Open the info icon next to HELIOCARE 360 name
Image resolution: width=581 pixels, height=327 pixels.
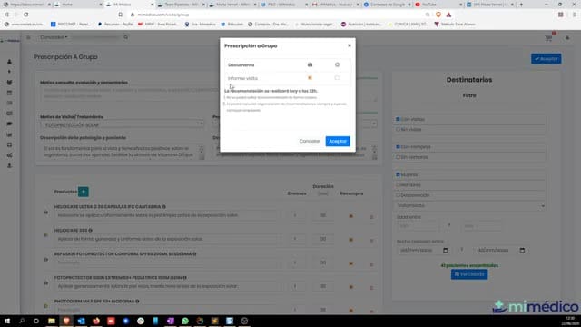click(x=91, y=230)
